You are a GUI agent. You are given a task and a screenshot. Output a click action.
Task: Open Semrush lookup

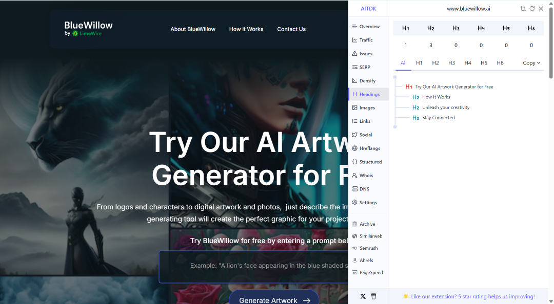pyautogui.click(x=365, y=248)
